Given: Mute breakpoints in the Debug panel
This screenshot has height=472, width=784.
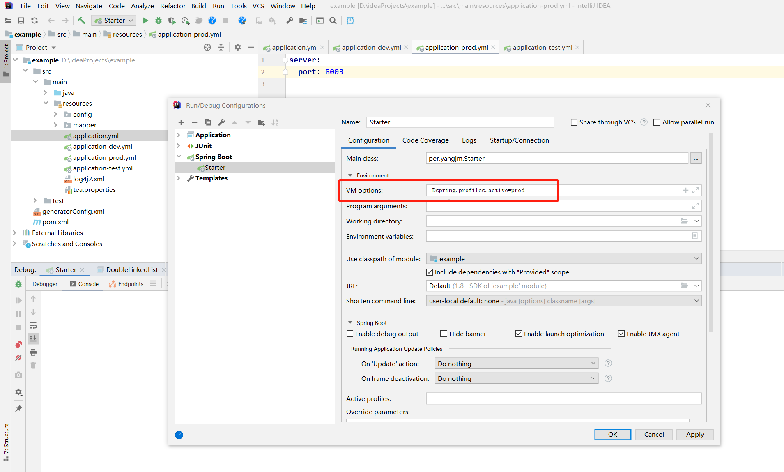Looking at the screenshot, I should pos(18,358).
